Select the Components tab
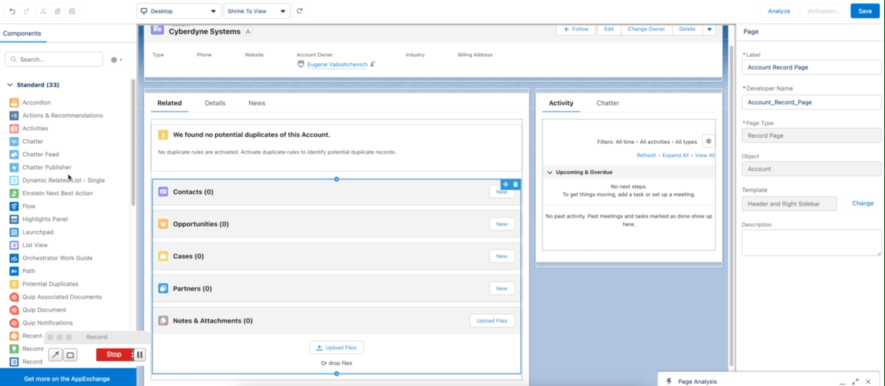885x386 pixels. pyautogui.click(x=22, y=33)
